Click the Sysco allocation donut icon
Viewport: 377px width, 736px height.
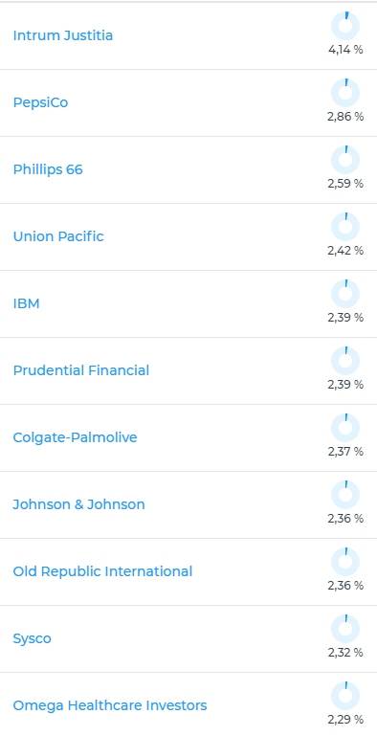tap(345, 629)
